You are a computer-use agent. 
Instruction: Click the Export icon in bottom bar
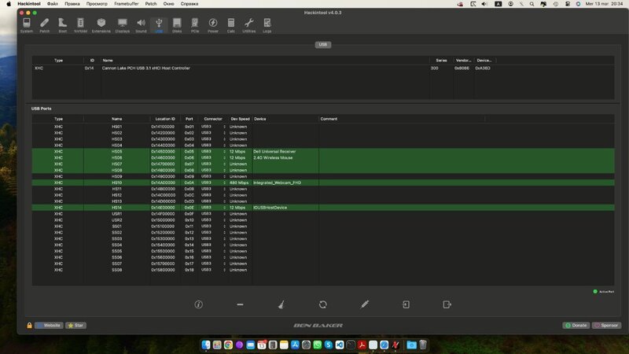pyautogui.click(x=447, y=304)
